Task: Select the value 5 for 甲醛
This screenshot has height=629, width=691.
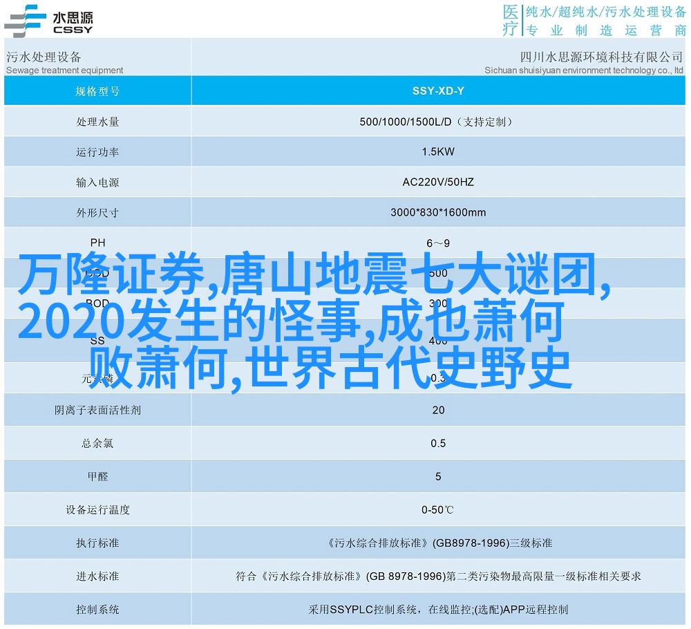Action: [x=438, y=476]
